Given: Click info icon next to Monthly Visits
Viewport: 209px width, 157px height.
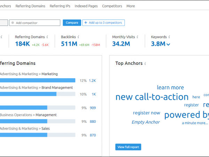Looking at the screenshot, I should (x=138, y=37).
